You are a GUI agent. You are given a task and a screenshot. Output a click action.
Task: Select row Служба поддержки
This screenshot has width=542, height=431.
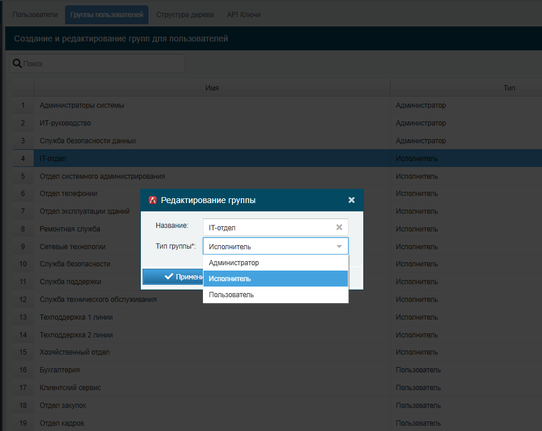tap(278, 282)
